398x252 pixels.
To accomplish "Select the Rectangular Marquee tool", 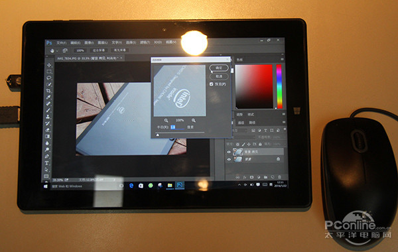I will click(49, 72).
